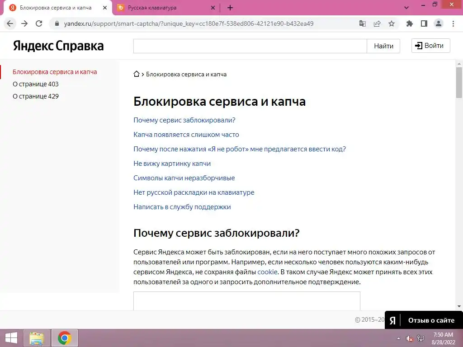463x347 pixels.
Task: Focus the help search input field
Action: tap(250, 46)
